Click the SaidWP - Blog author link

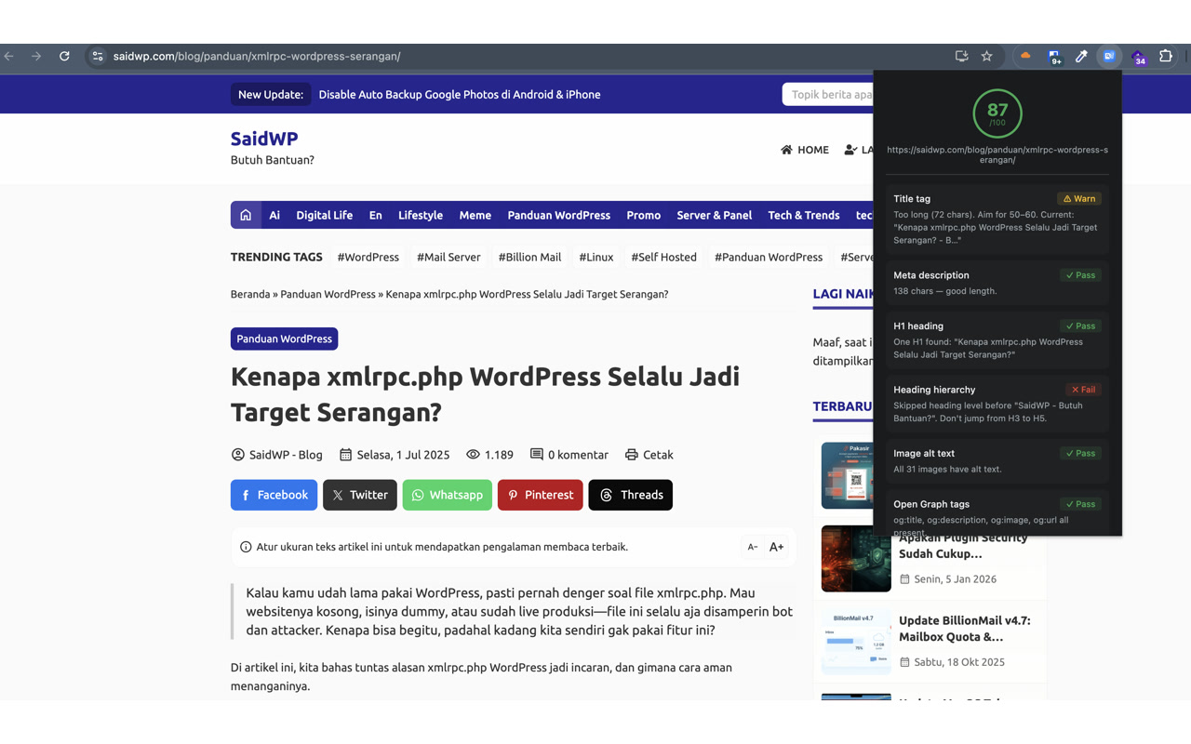point(286,455)
